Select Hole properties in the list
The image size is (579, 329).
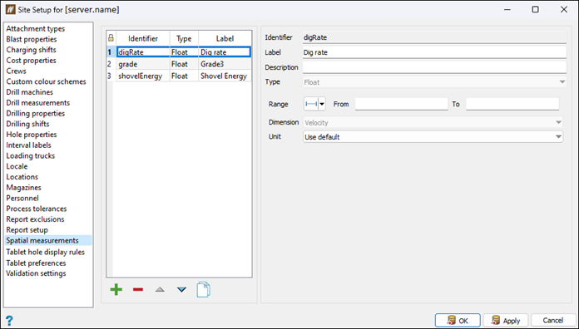[32, 135]
